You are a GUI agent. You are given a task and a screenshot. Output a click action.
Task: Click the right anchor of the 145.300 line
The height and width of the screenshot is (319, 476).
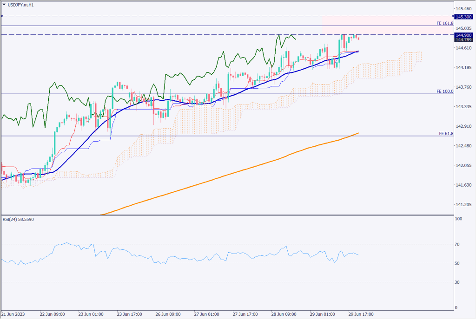(453, 16)
